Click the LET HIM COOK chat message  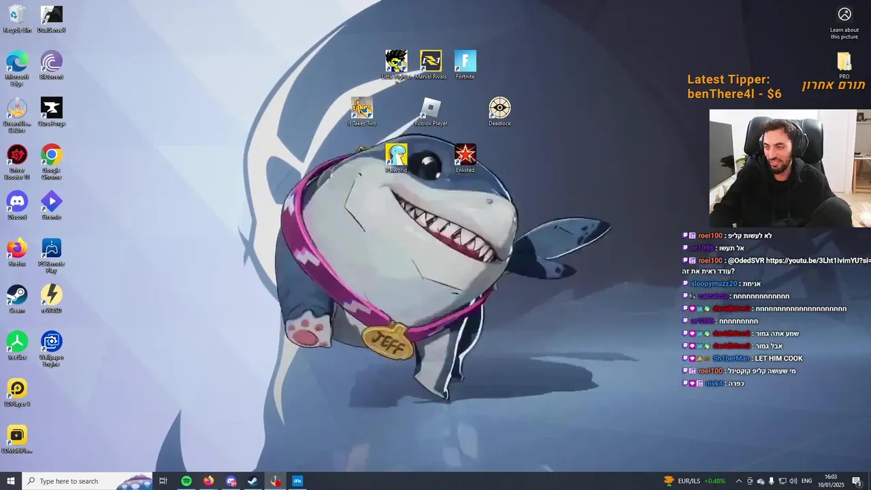778,359
